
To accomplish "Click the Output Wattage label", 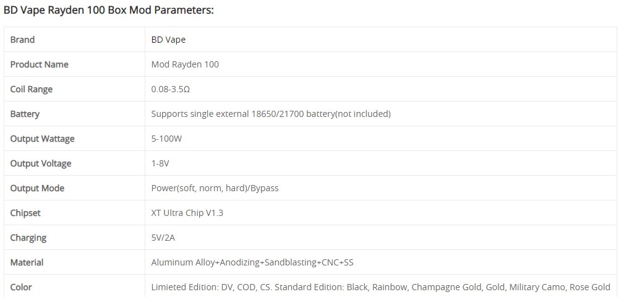I will 43,139.
